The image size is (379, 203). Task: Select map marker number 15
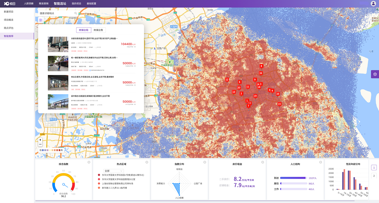(279, 104)
